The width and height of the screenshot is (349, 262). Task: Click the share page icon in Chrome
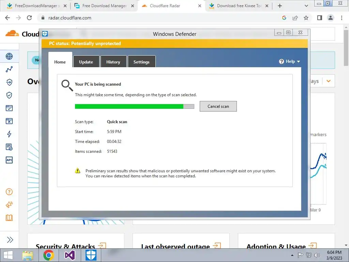(x=295, y=18)
